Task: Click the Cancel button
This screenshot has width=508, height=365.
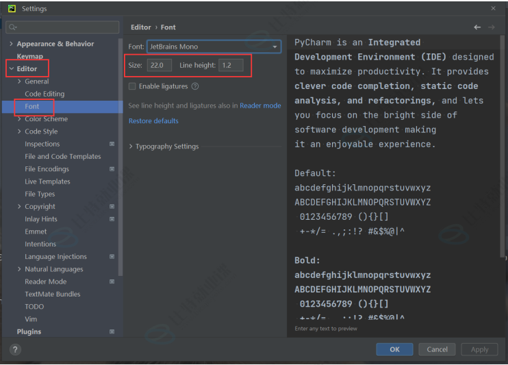Action: (437, 349)
